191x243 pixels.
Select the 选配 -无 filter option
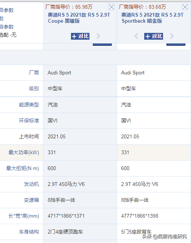(8, 35)
